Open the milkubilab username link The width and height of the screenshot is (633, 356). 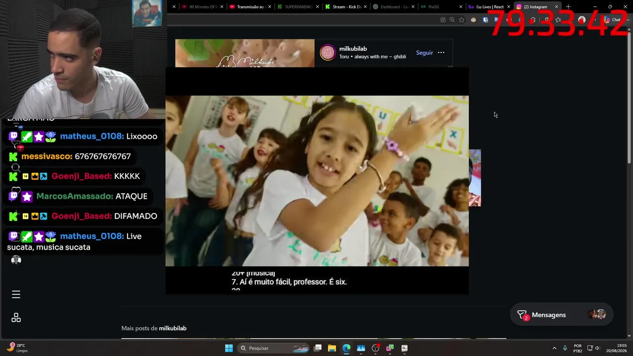pos(353,49)
